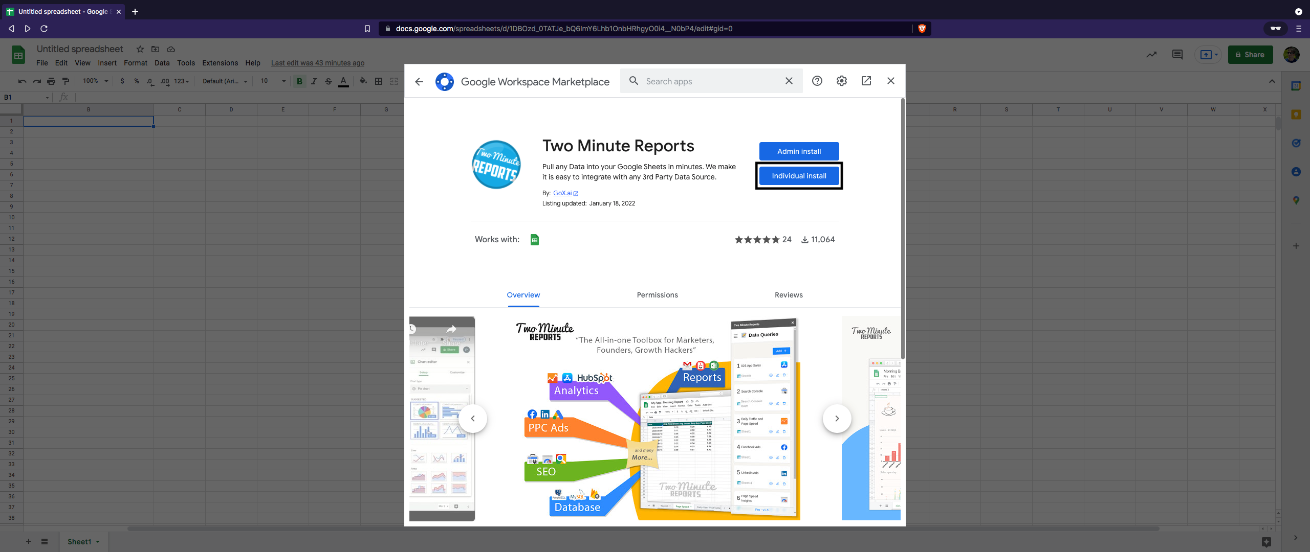Open Google Keep side panel
Screen dimensions: 1310x552
coord(1296,114)
